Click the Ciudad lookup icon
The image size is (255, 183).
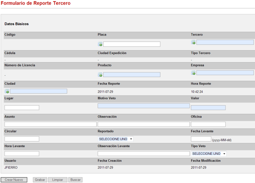tap(7, 91)
